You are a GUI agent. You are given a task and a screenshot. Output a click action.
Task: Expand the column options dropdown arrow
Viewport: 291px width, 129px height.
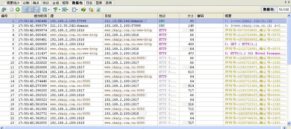[77, 10]
